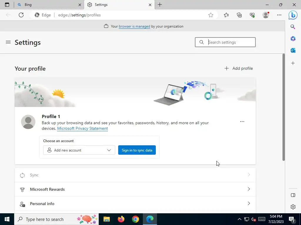Close the Bing tab
Screen dimensions: 301x225
[x=80, y=5]
